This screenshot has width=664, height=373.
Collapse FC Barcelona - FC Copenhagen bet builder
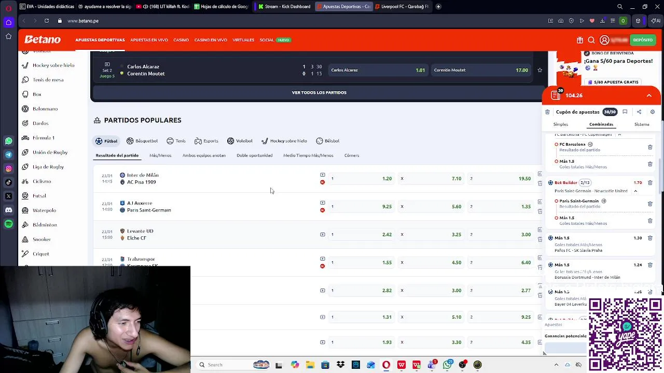pos(619,134)
